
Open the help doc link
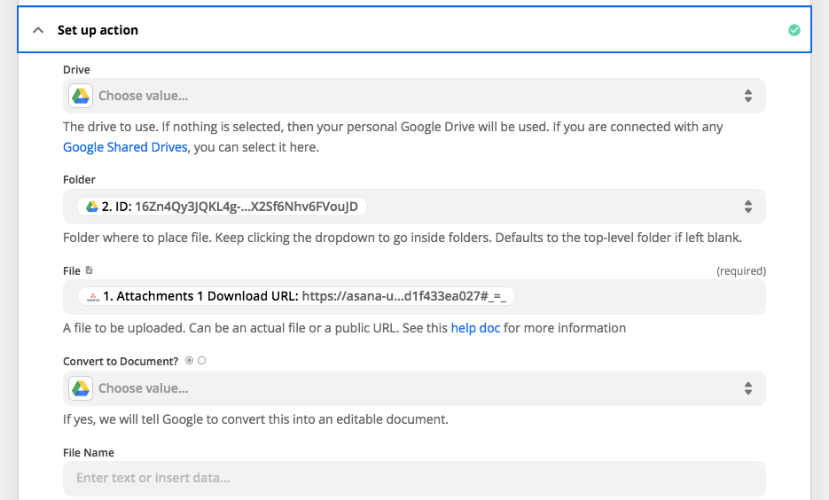475,328
